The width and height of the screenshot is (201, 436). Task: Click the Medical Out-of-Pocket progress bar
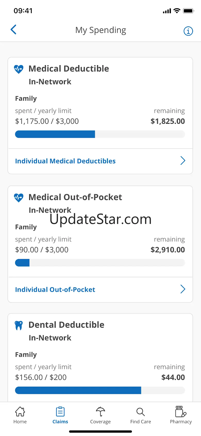pos(100,263)
